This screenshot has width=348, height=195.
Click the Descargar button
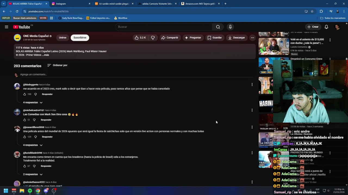click(237, 38)
